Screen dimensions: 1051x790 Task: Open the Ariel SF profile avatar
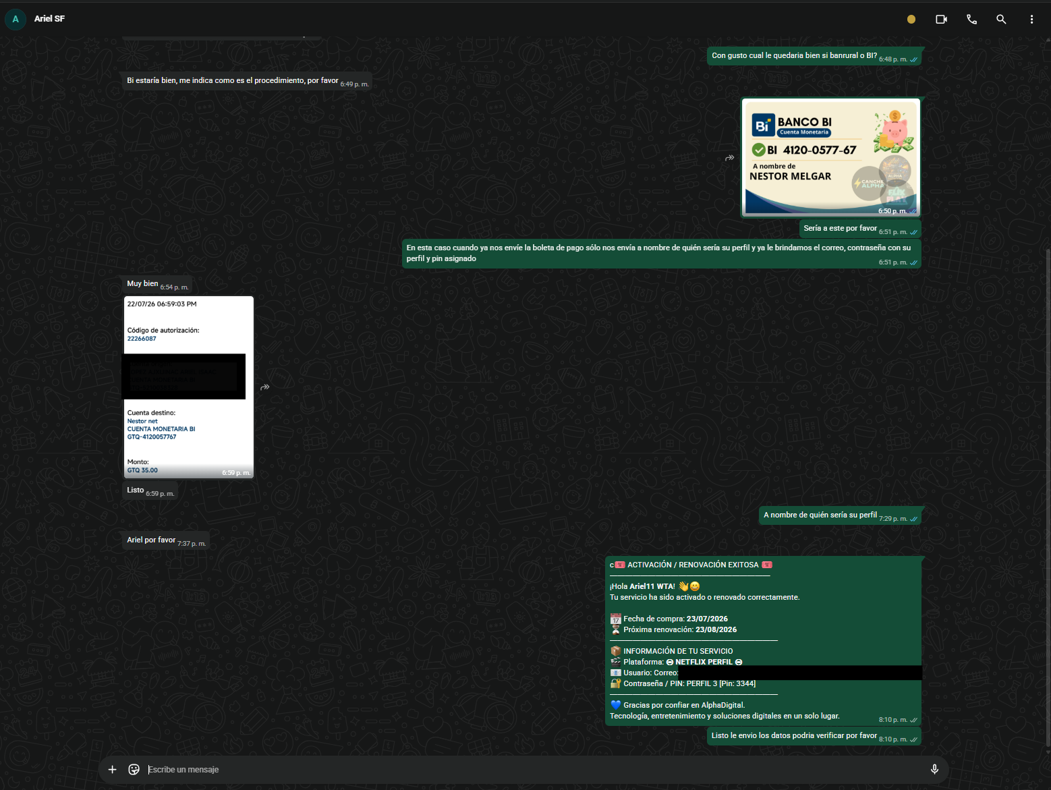point(16,19)
